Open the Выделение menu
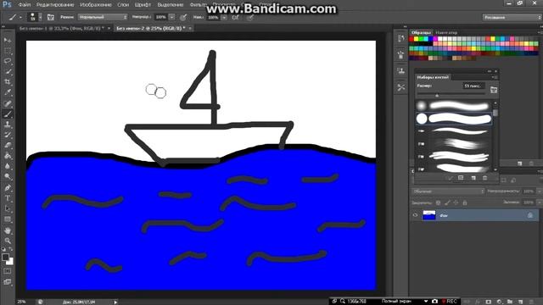Viewport: 543px width, 305px height. tap(171, 5)
